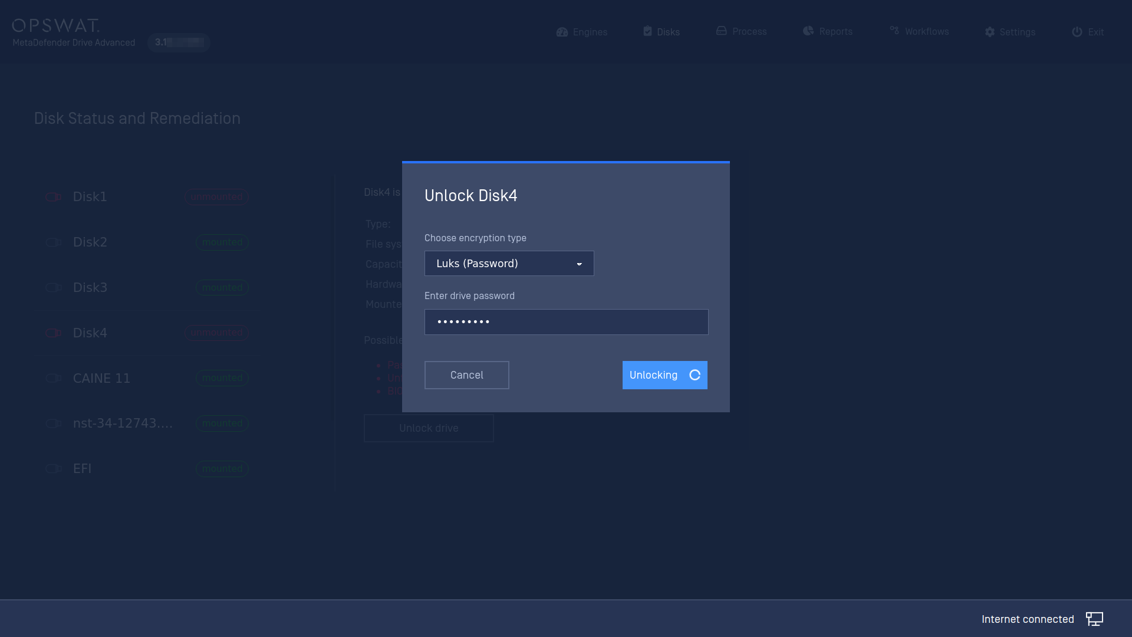This screenshot has height=637, width=1132.
Task: Click Disk2's mounted badge
Action: (222, 242)
